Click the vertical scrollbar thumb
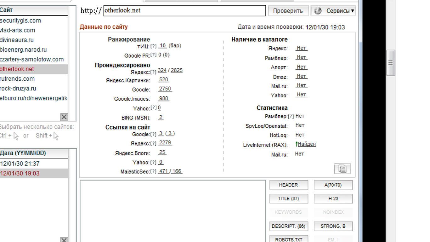The width and height of the screenshot is (430, 242). 391,63
